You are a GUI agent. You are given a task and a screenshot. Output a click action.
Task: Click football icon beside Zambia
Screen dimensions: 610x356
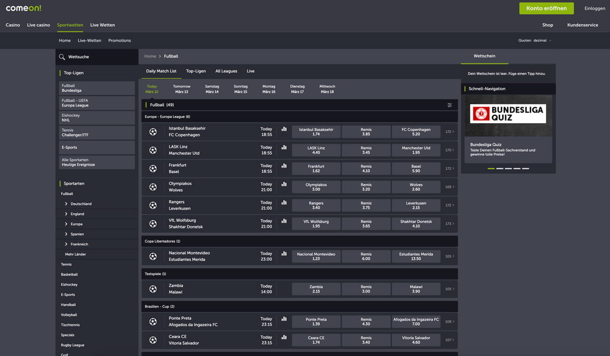[x=153, y=289]
